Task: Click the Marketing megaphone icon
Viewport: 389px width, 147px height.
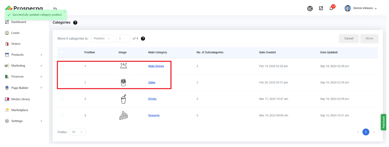Action: coord(7,66)
